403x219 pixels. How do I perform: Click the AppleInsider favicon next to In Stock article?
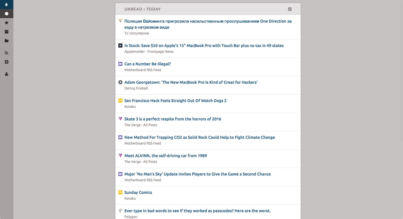pos(120,46)
